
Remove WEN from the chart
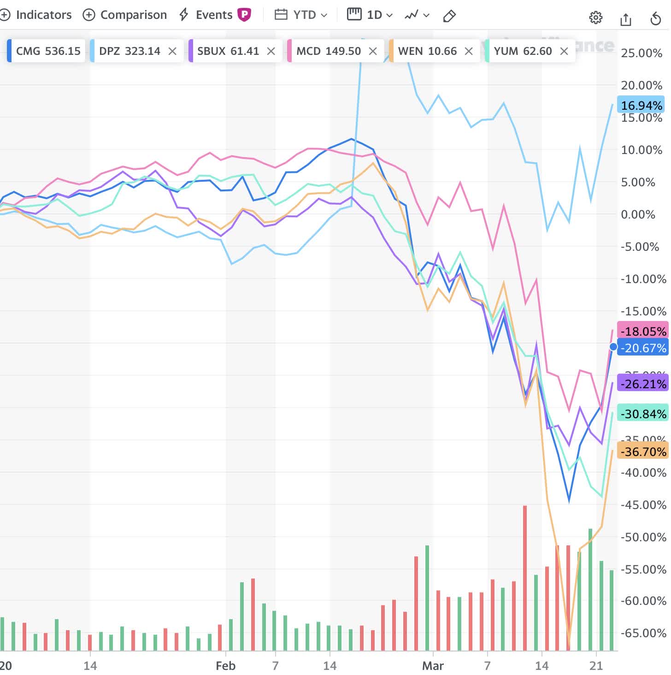[469, 51]
